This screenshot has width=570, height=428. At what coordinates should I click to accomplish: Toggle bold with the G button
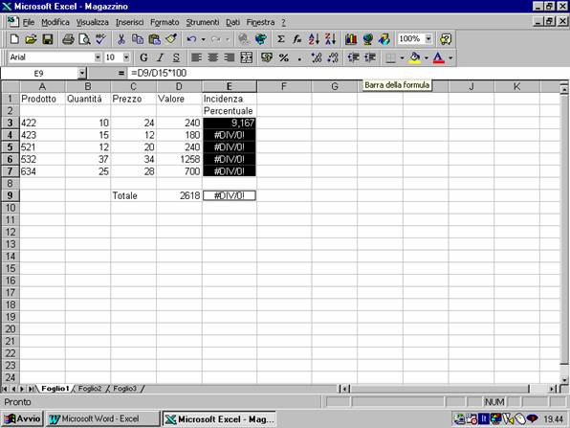(143, 57)
